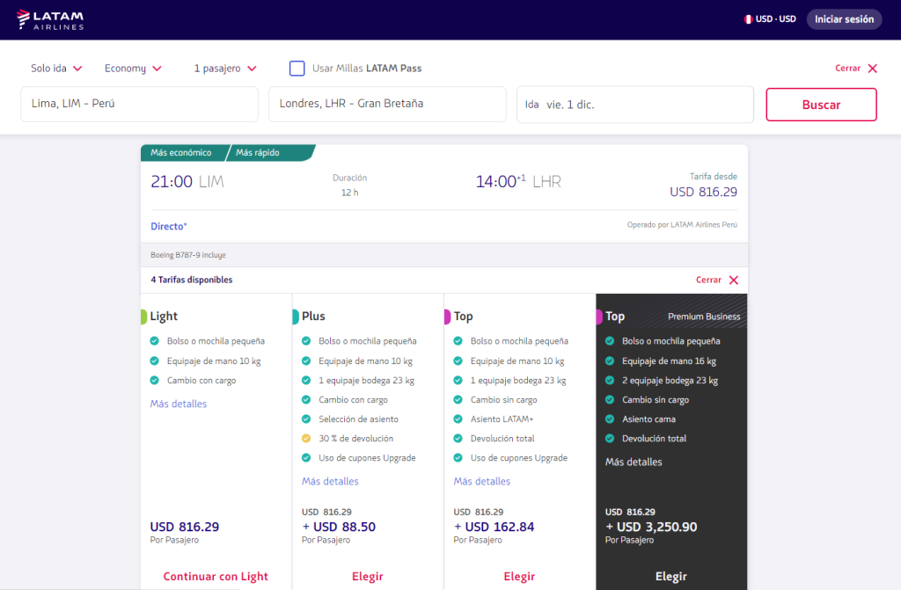Viewport: 901px width, 590px height.
Task: Open the Solo ida trip type dropdown
Action: [56, 69]
